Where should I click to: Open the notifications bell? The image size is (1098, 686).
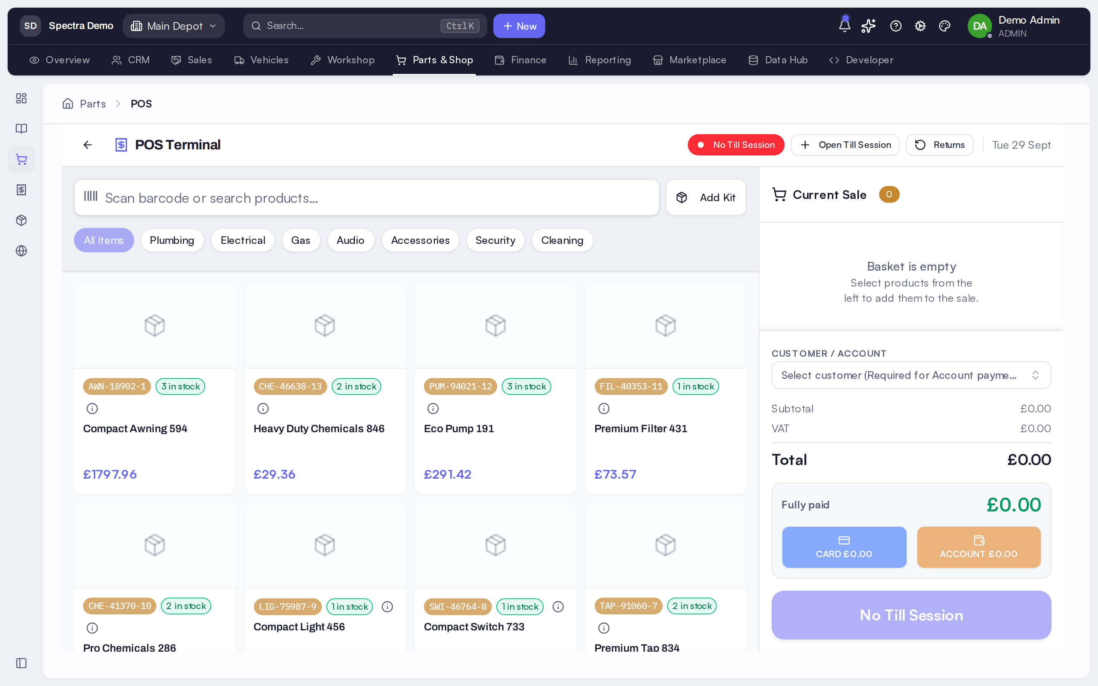tap(844, 26)
